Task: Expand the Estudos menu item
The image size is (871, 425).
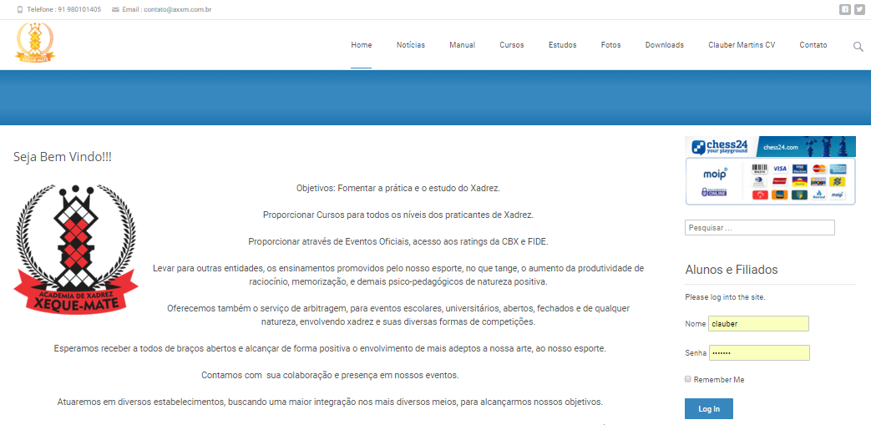Action: 562,45
